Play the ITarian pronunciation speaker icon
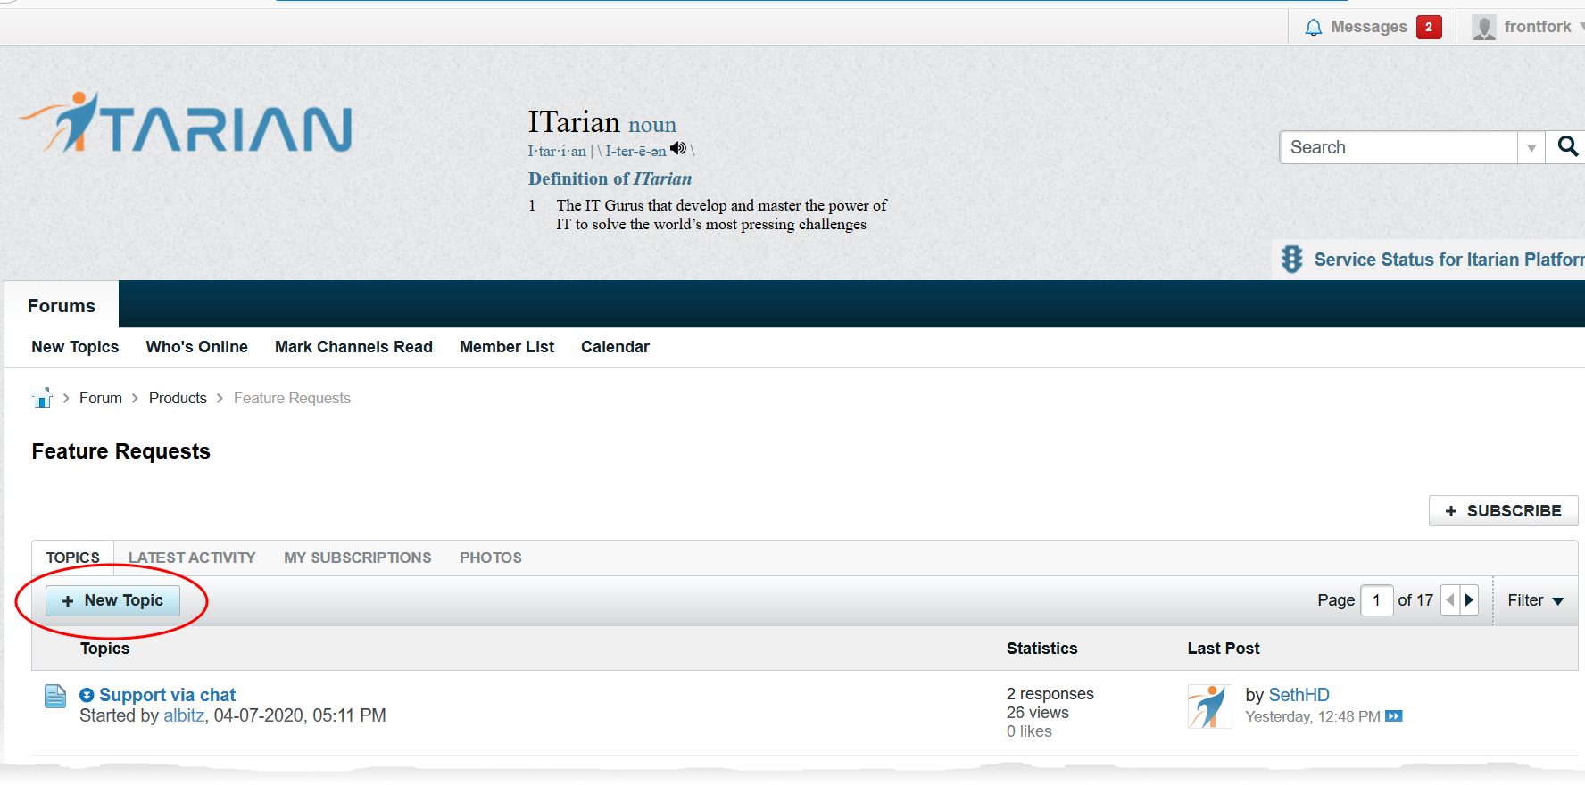The width and height of the screenshot is (1585, 785). (x=678, y=148)
